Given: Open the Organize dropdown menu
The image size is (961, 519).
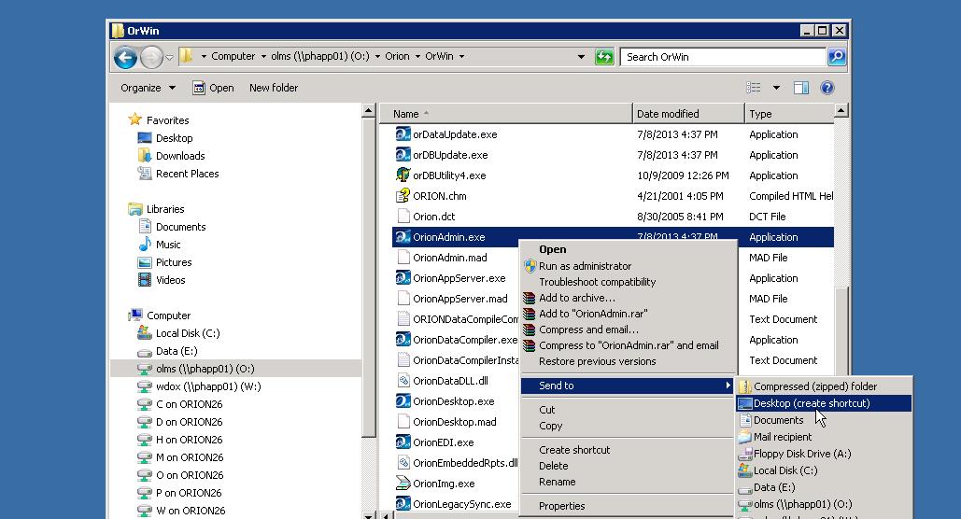Looking at the screenshot, I should pyautogui.click(x=148, y=88).
